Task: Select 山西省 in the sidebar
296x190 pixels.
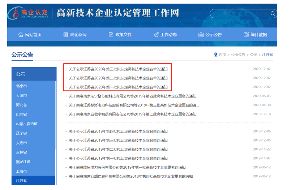Action: (x=21, y=115)
